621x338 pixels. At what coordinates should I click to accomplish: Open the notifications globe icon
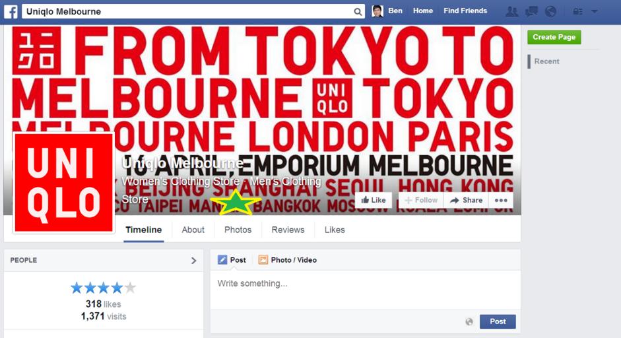click(550, 11)
